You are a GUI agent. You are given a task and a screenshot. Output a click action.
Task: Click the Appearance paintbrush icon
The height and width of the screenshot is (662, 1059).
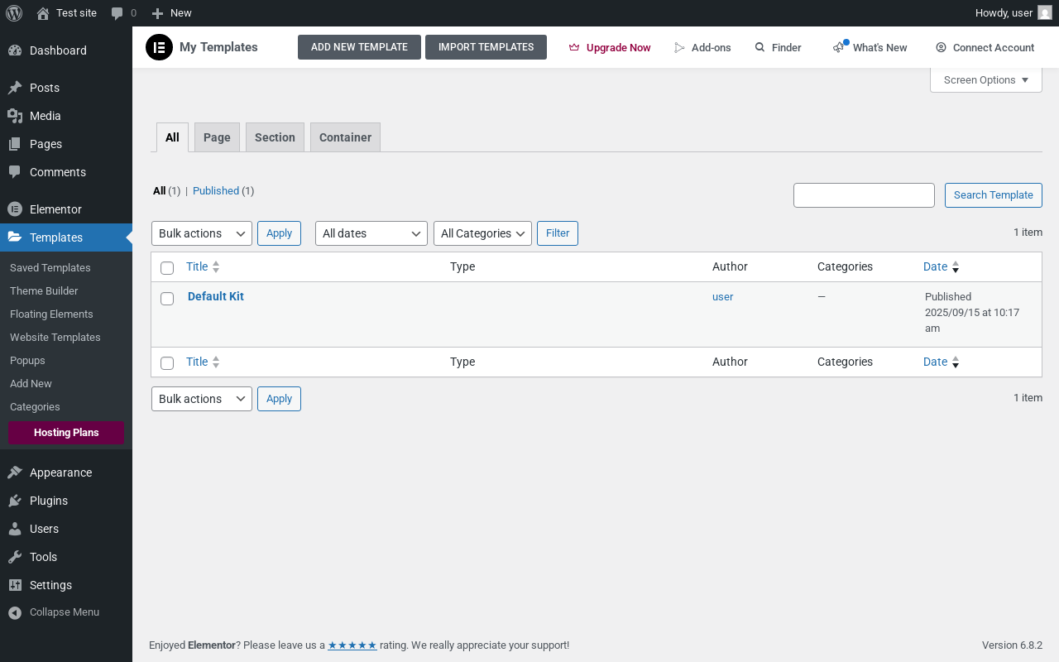[x=15, y=473]
